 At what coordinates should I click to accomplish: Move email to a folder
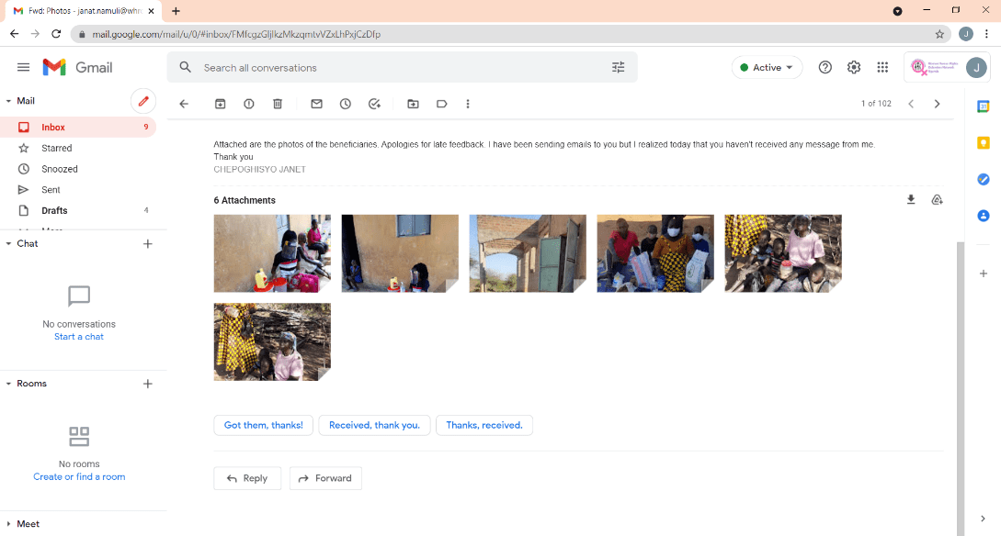(x=413, y=104)
